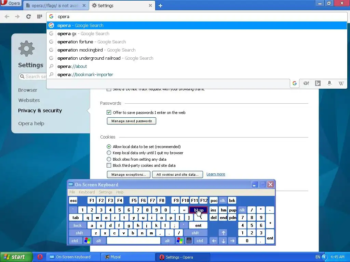This screenshot has width=350, height=262.
Task: Select Block sites from setting any data
Action: (x=109, y=159)
